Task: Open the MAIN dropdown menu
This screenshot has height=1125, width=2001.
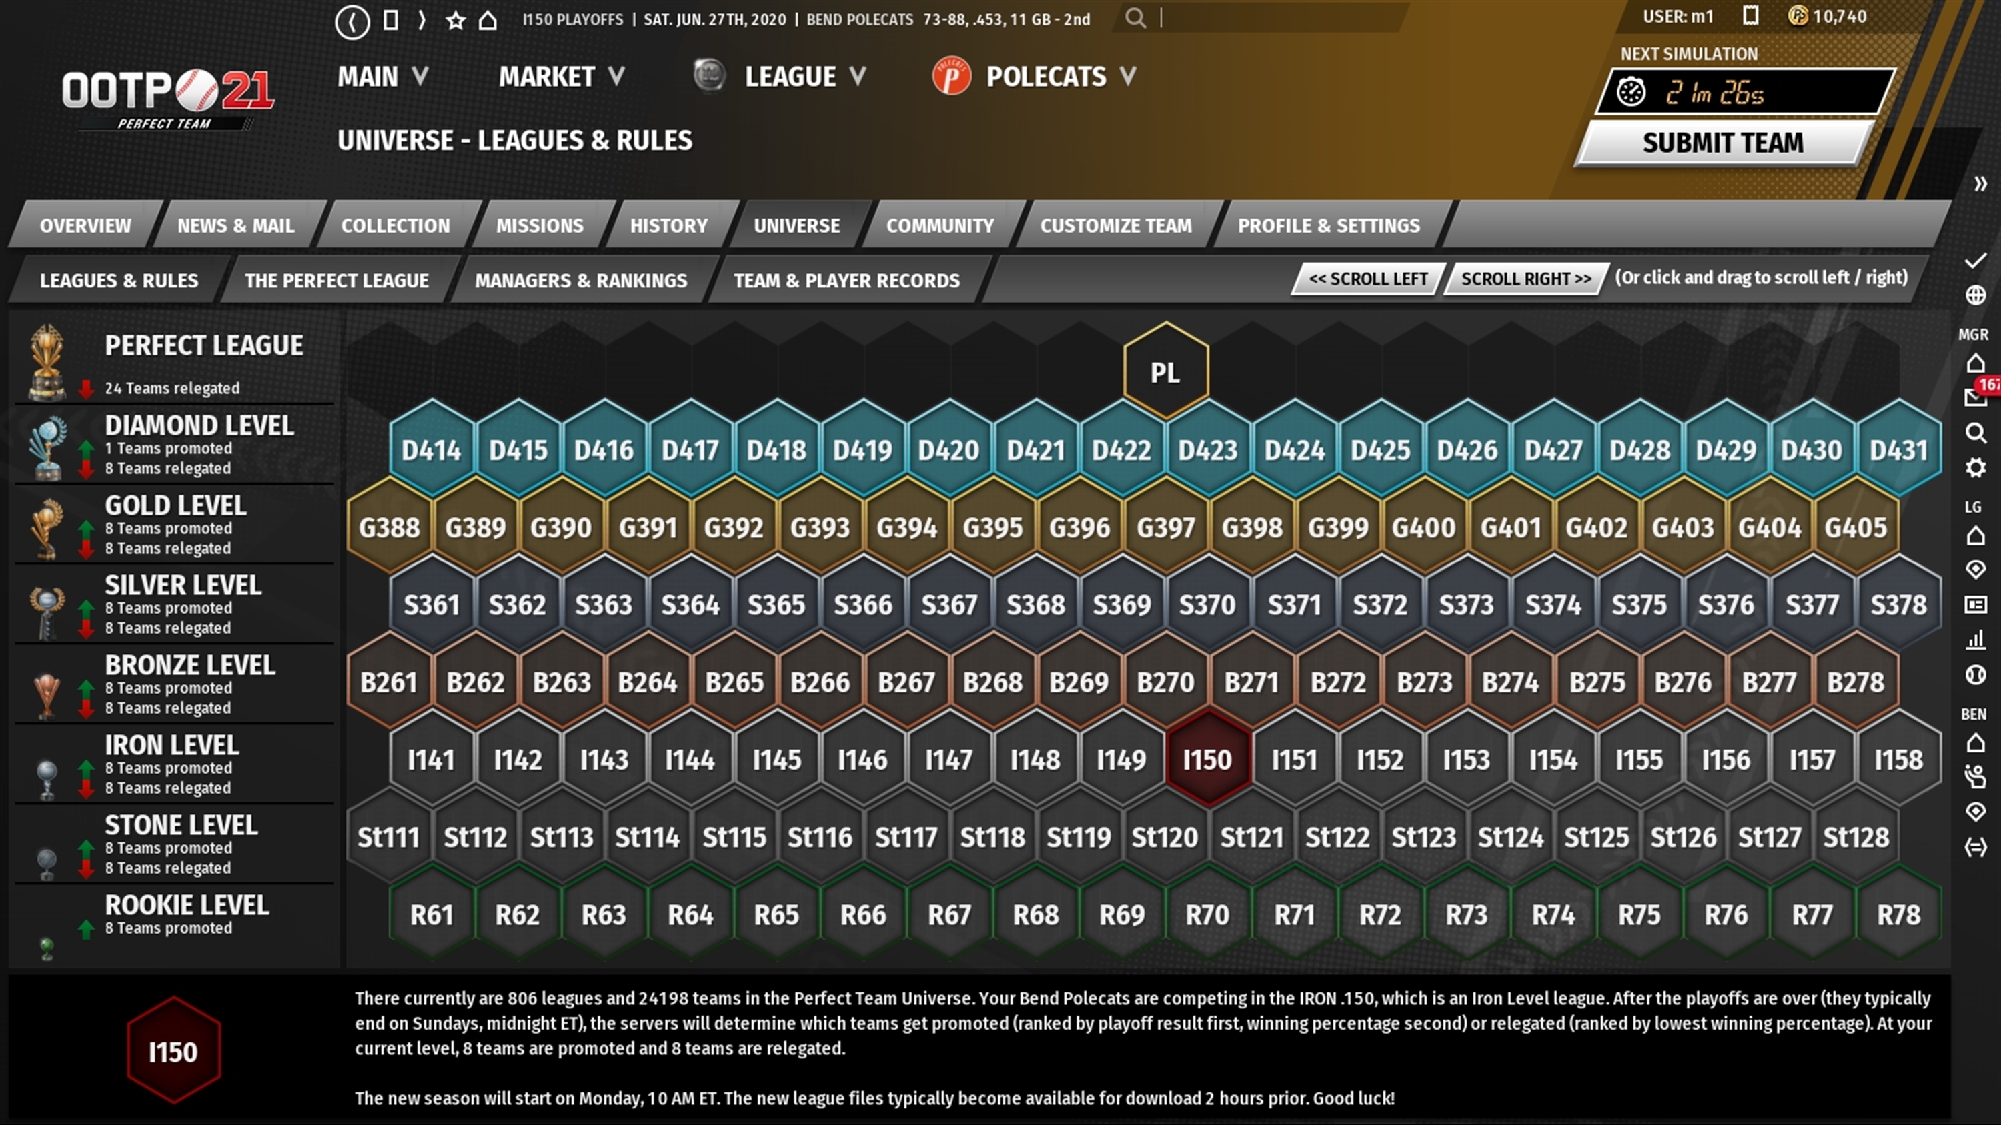Action: coord(382,76)
